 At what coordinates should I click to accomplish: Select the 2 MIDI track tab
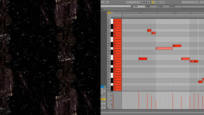[x=151, y=6]
